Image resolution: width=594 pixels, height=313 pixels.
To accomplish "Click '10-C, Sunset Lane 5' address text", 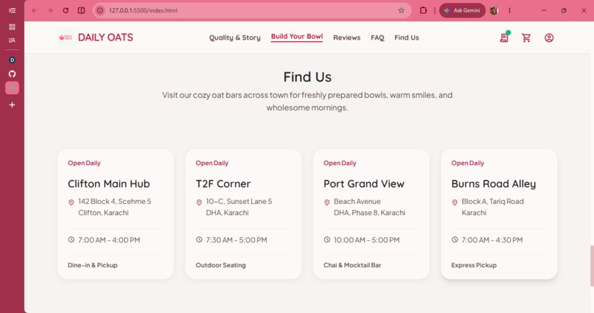I will point(239,201).
